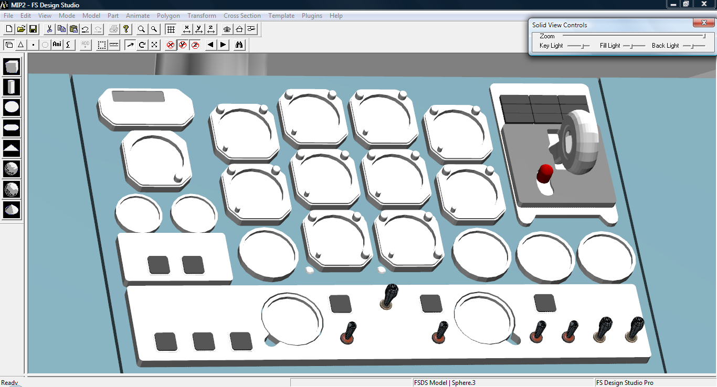Go to next with right black arrow
The width and height of the screenshot is (717, 387).
point(224,45)
